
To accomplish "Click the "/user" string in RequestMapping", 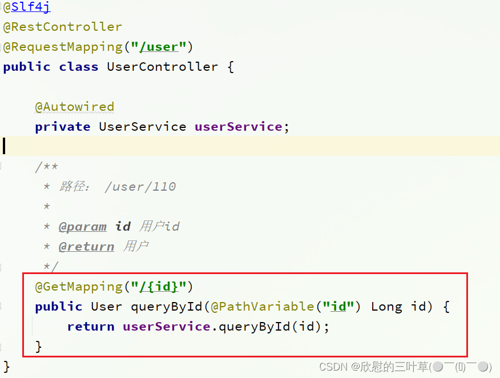I will pos(159,47).
